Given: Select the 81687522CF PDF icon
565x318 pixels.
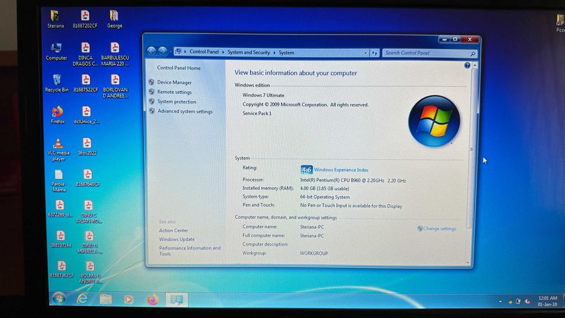Looking at the screenshot, I should pos(86,83).
